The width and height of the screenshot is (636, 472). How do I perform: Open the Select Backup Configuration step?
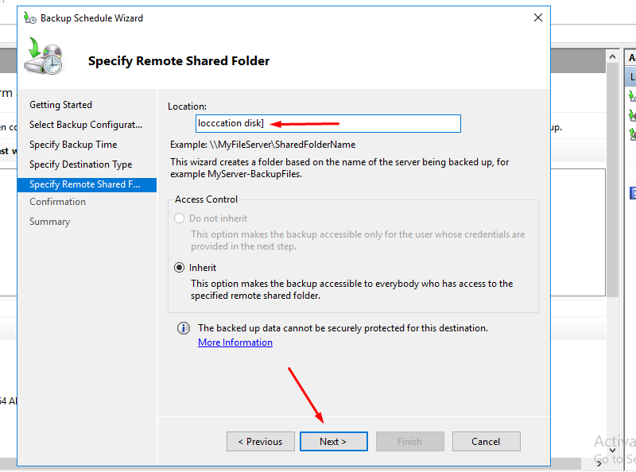pos(86,125)
